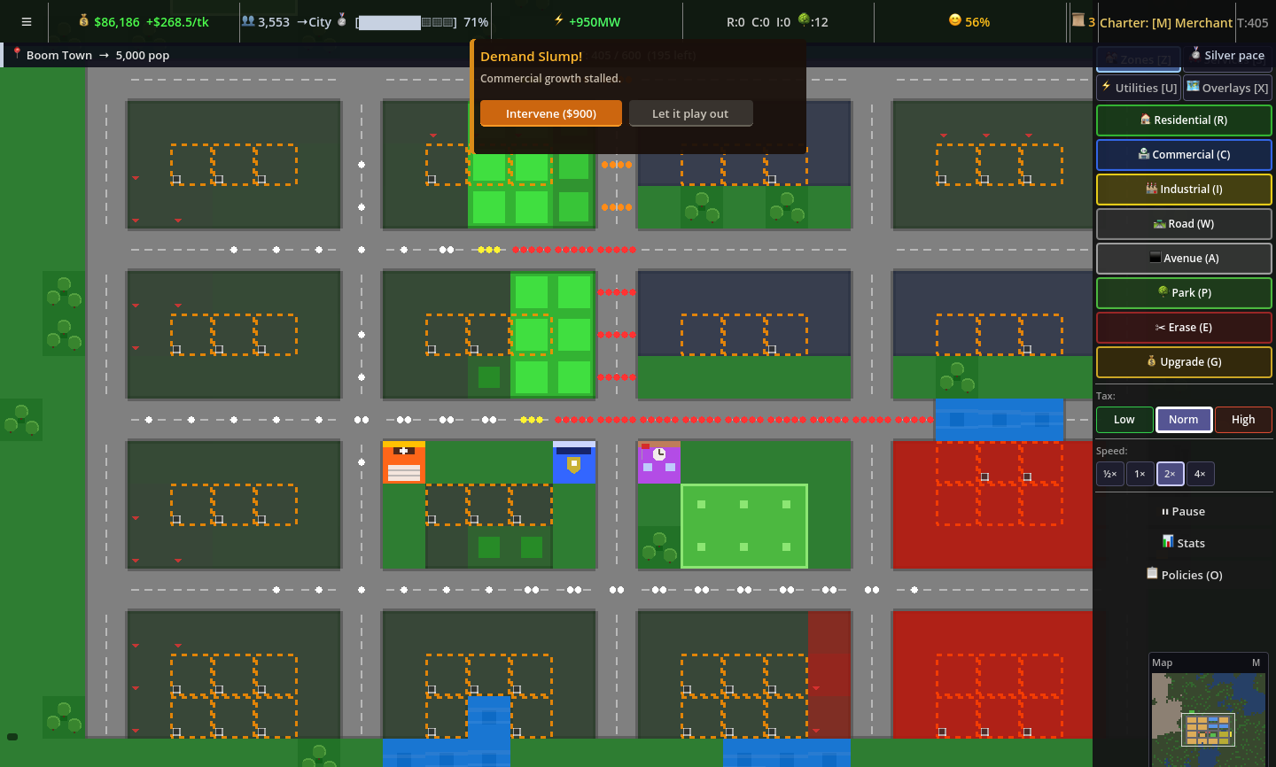This screenshot has height=767, width=1276.
Task: Click the Silver pace medal icon
Action: 1195,54
